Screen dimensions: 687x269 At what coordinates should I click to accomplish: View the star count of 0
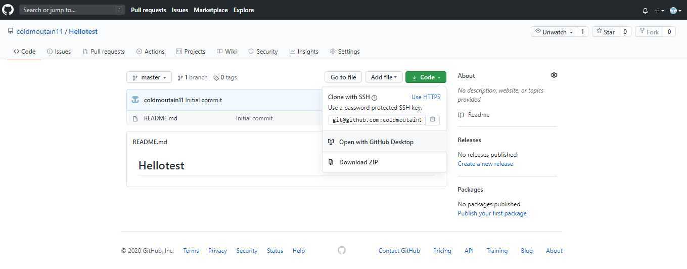tap(625, 32)
